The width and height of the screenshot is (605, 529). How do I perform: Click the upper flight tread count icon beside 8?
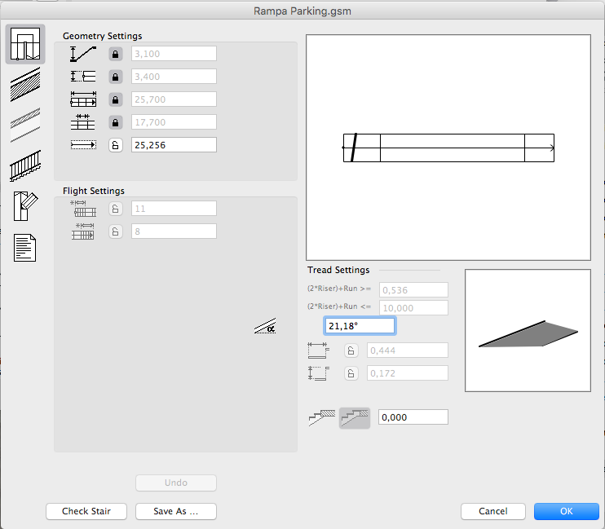tap(83, 231)
